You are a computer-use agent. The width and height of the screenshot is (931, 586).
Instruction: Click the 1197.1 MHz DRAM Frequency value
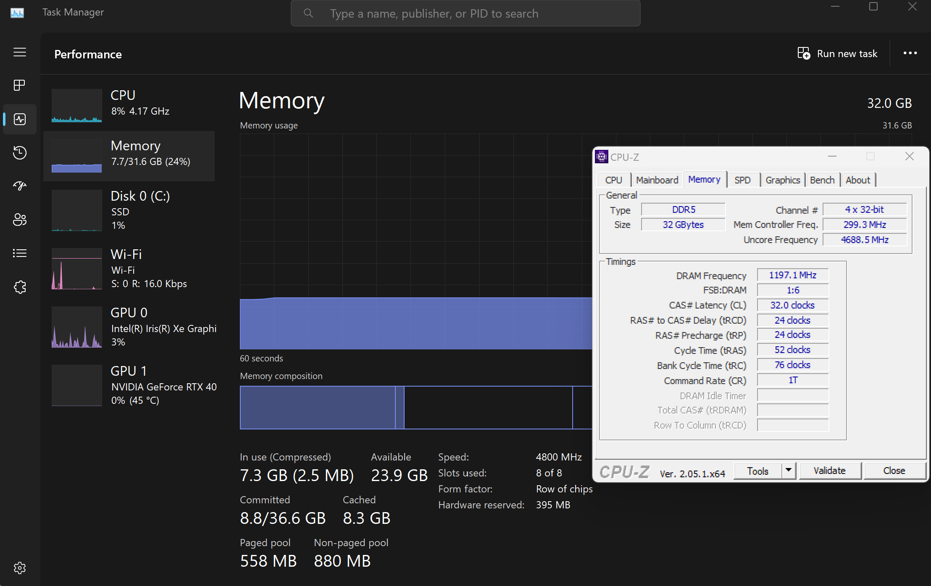tap(793, 275)
